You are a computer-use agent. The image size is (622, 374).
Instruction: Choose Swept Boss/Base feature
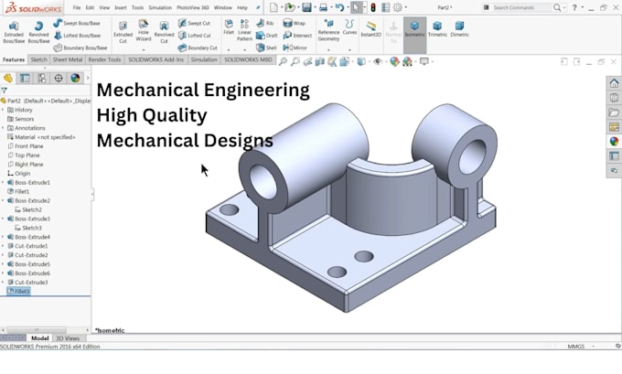tap(77, 23)
